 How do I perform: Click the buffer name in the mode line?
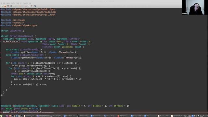tap(6, 112)
